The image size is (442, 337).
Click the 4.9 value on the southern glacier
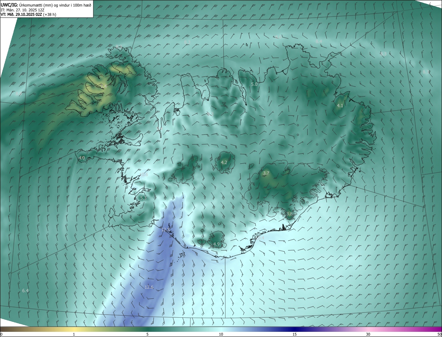click(217, 244)
